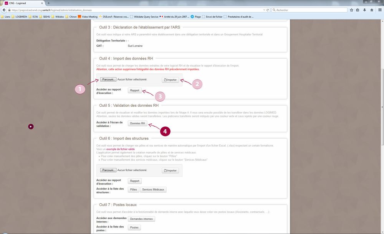Click the "Accéder aux demandes internes :" label
Image resolution: width=384 pixels, height=234 pixels.
pyautogui.click(x=111, y=220)
